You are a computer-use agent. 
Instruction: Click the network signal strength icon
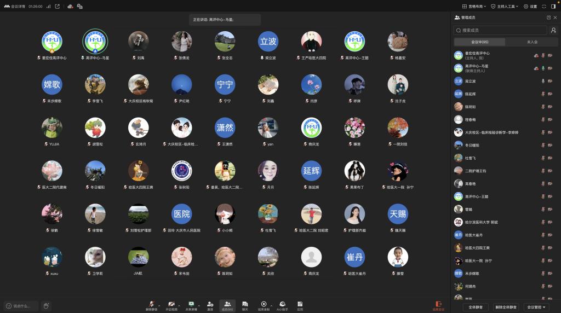coord(48,7)
